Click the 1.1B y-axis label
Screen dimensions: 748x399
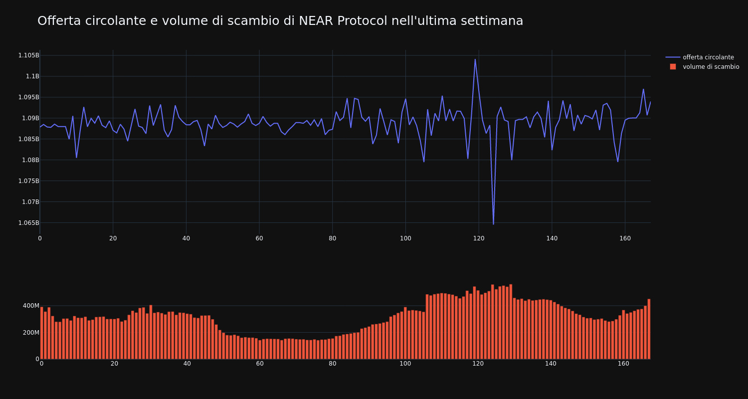coord(32,76)
